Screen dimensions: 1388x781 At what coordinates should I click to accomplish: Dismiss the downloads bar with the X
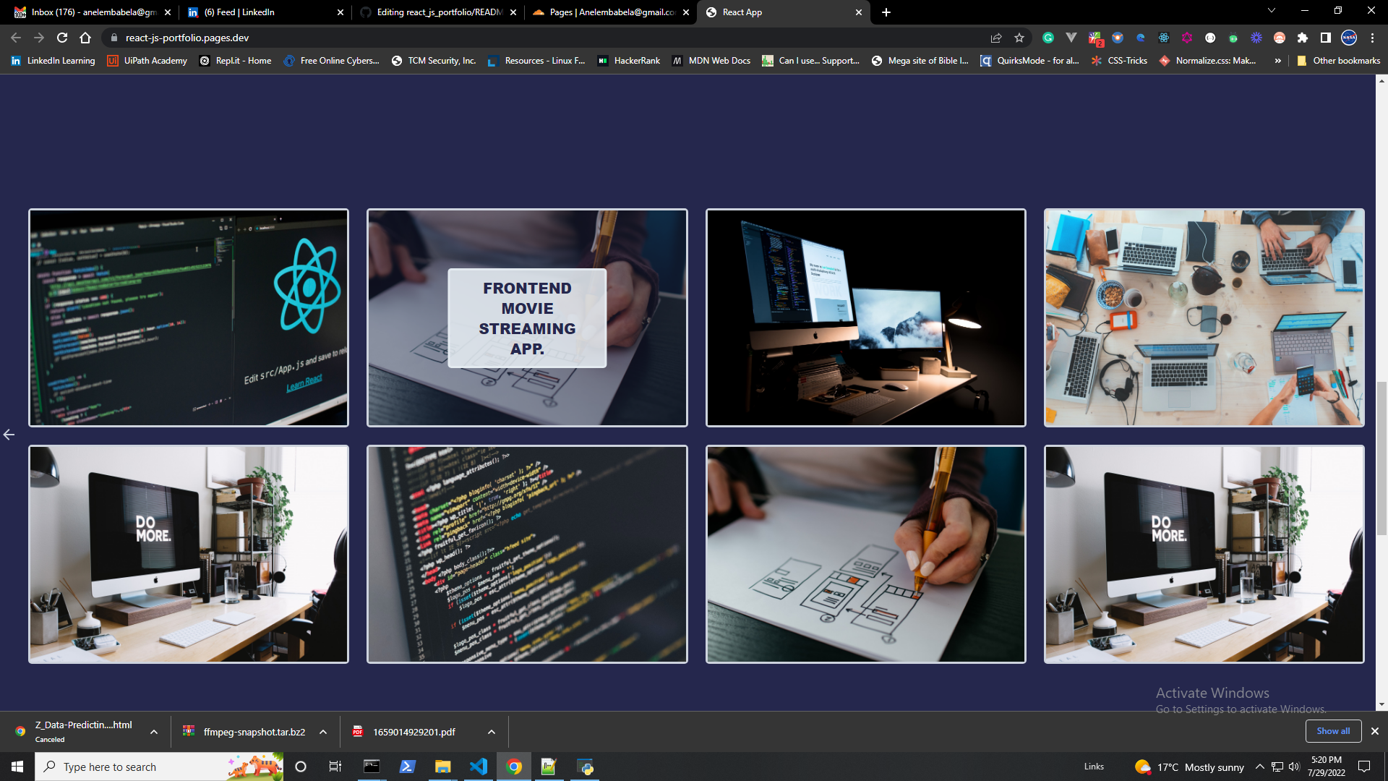click(x=1374, y=731)
